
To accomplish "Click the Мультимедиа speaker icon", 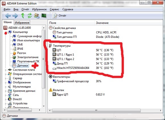I will [x=10, y=86].
